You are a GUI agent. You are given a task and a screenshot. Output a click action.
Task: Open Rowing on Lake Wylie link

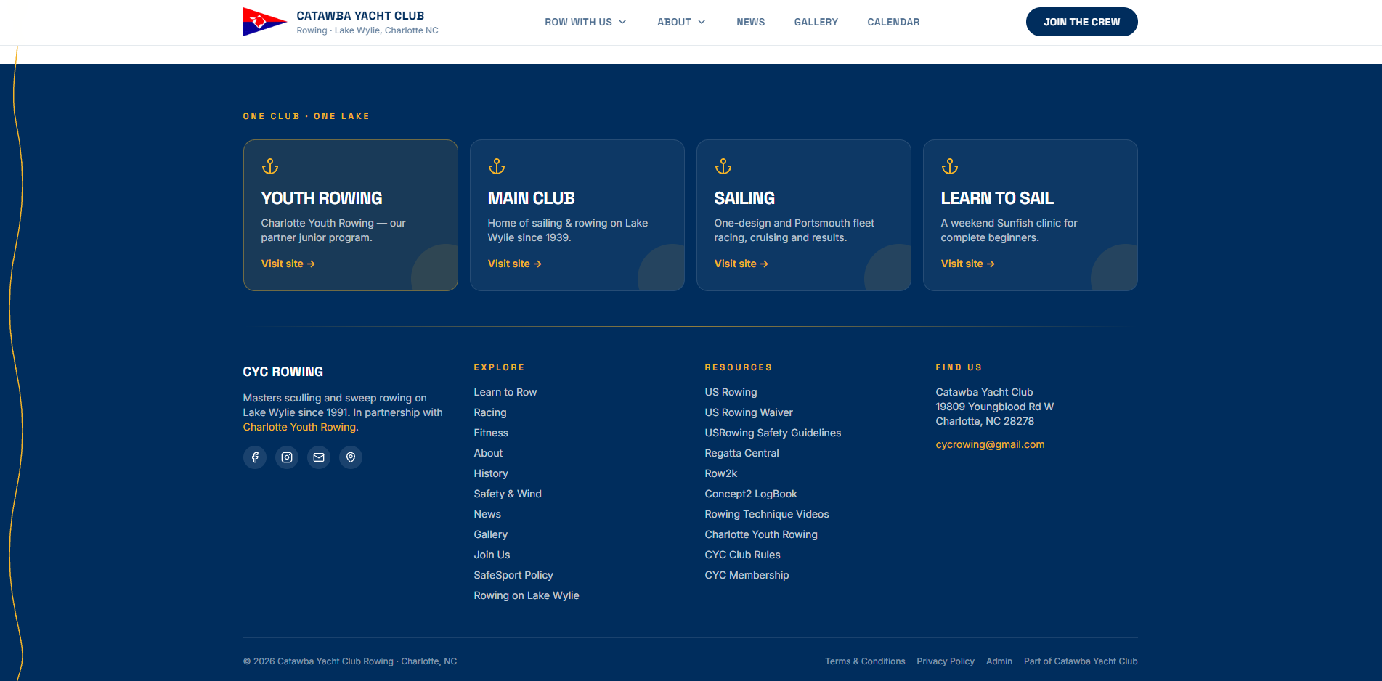(x=527, y=595)
